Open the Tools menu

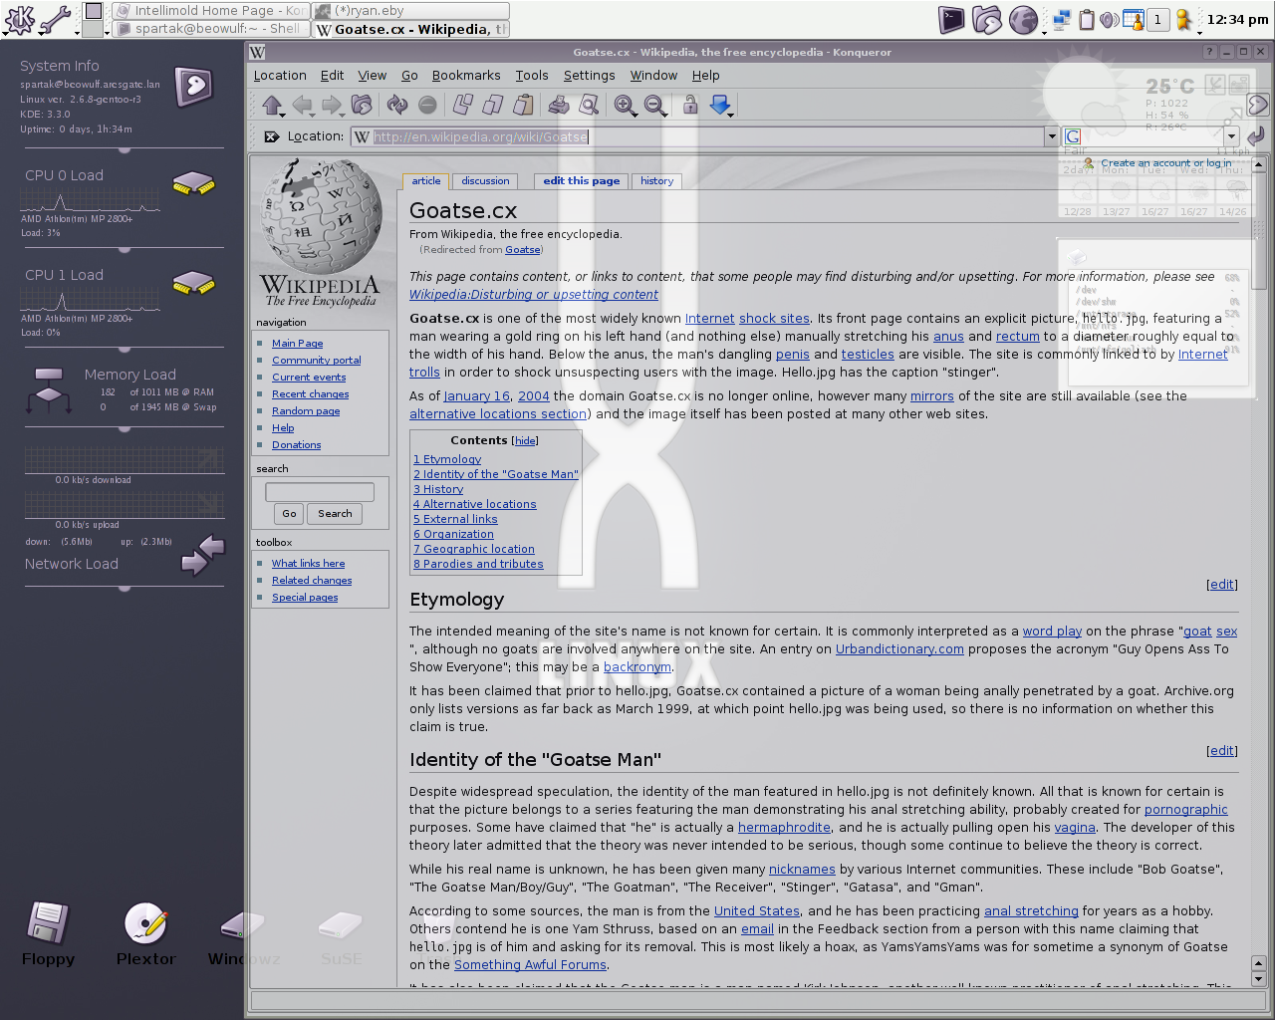[x=532, y=75]
